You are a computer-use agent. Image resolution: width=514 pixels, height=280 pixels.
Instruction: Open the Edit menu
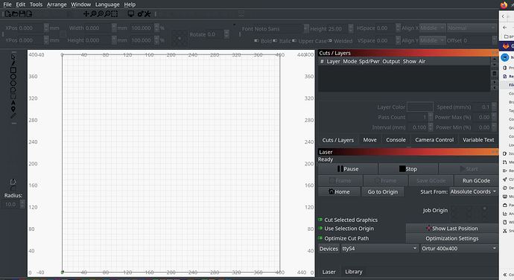(x=20, y=4)
